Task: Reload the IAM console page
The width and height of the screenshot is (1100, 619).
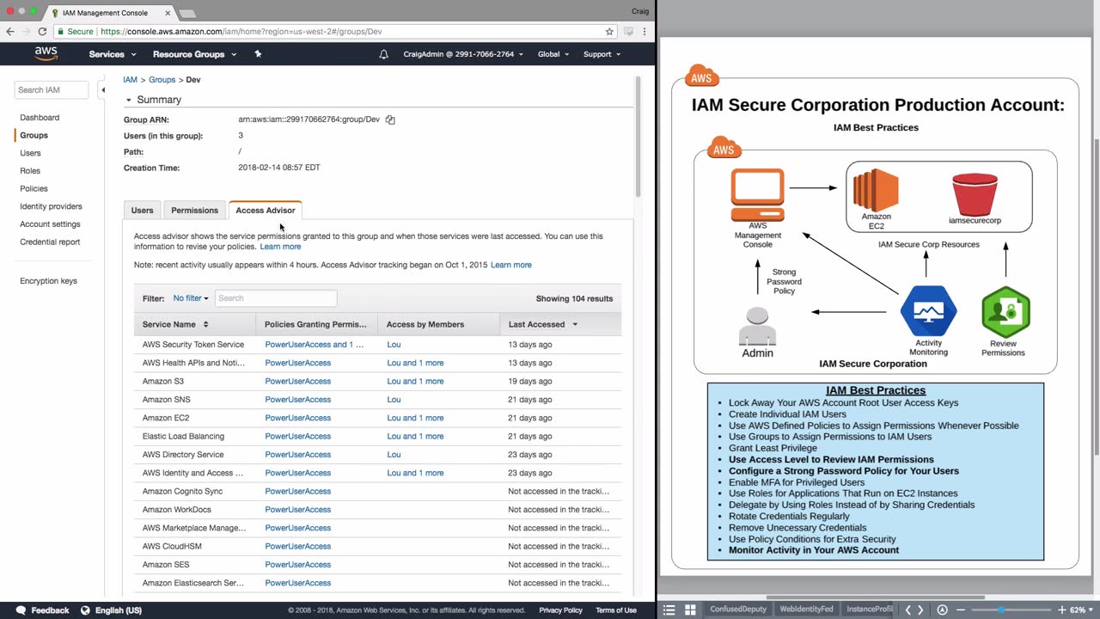Action: pos(41,32)
